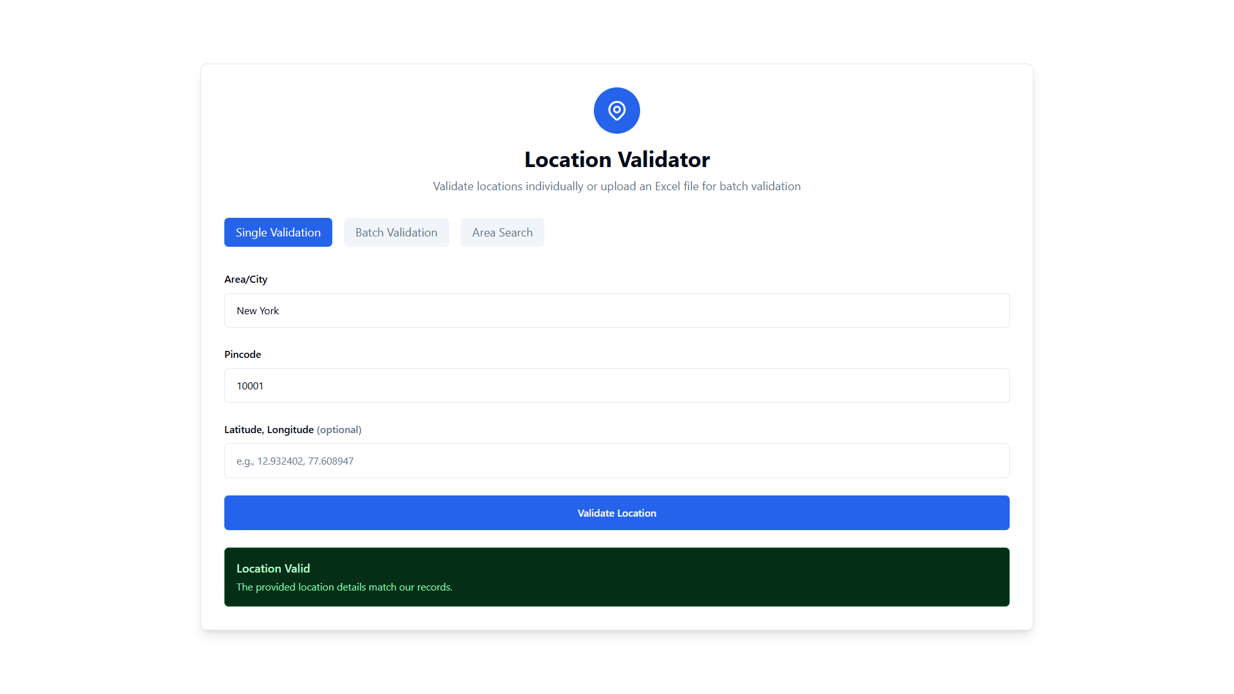Select the Location Valid heading text
Image resolution: width=1234 pixels, height=694 pixels.
[273, 568]
